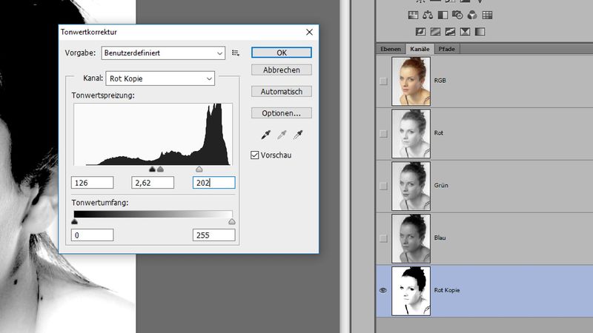Viewport: 593px width, 333px height.
Task: Click the white input level slider handle
Action: tap(199, 169)
